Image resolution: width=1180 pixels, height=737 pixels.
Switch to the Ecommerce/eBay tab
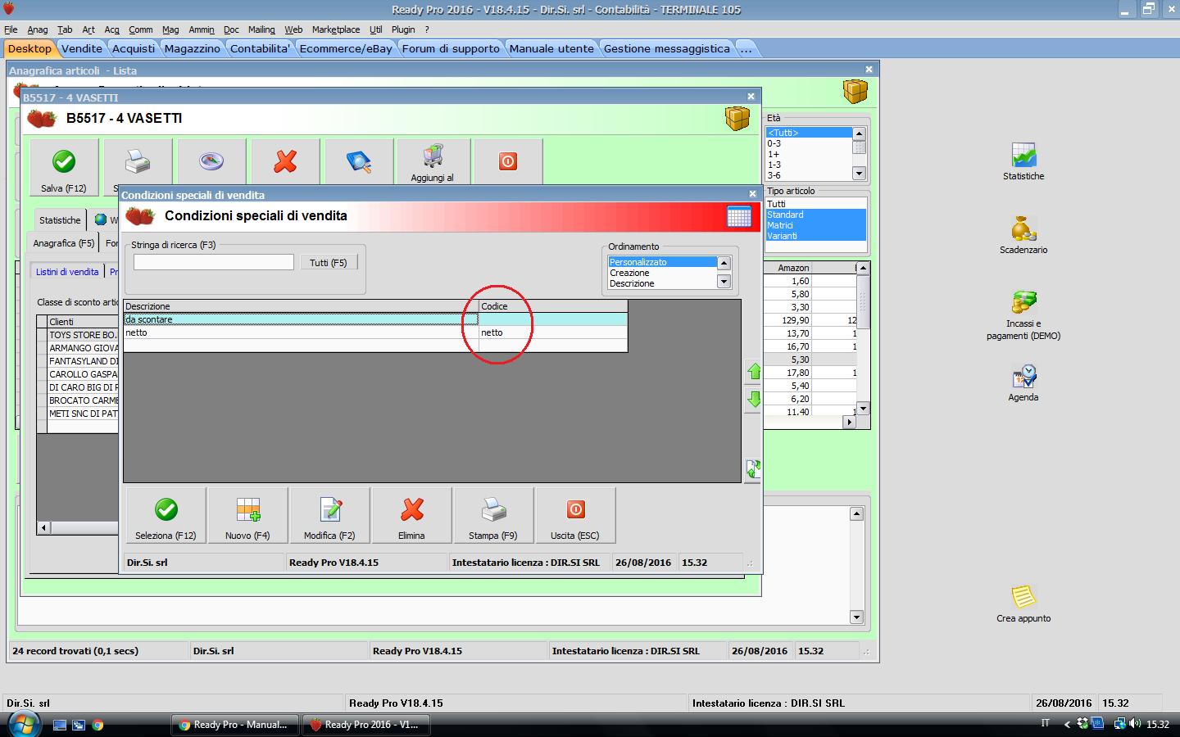click(x=346, y=48)
